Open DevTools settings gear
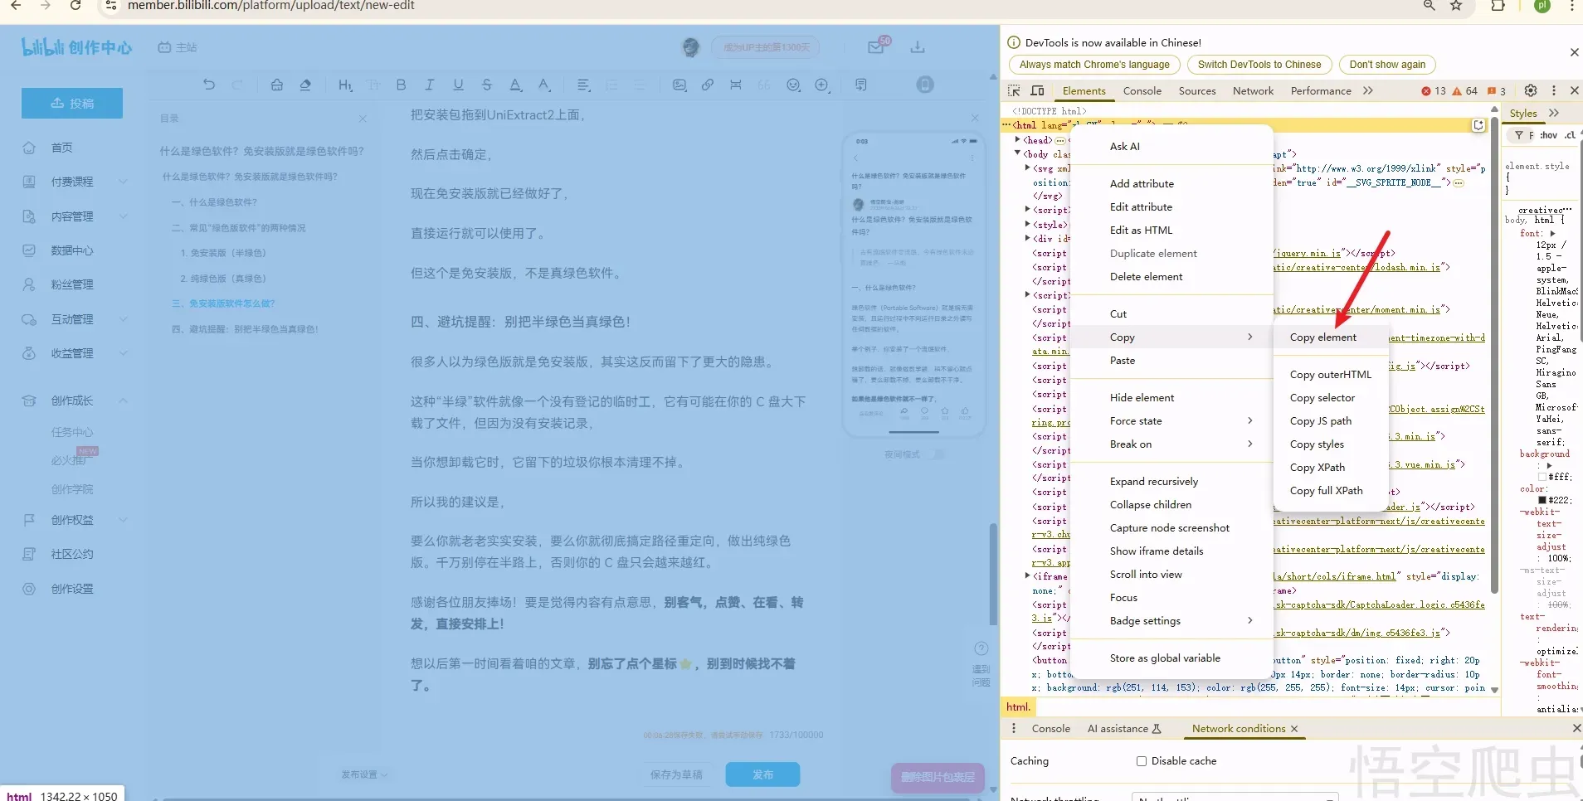This screenshot has height=801, width=1583. click(1531, 90)
